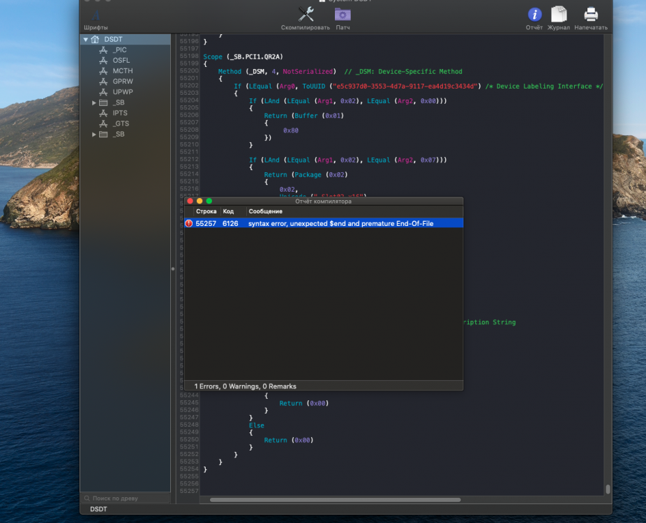This screenshot has width=646, height=523.
Task: Click the MCTH method icon
Action: [x=103, y=71]
